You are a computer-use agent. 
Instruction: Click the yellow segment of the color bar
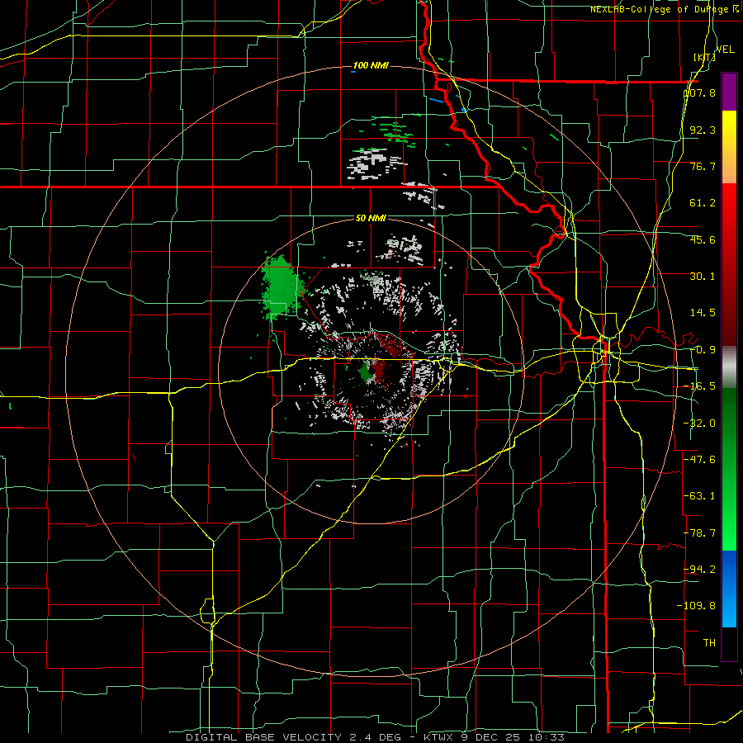coord(729,128)
